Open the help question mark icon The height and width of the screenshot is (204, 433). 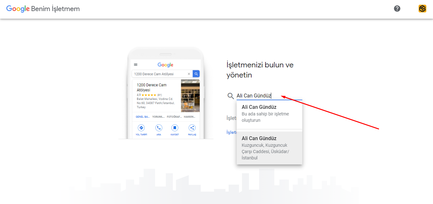coord(397,9)
